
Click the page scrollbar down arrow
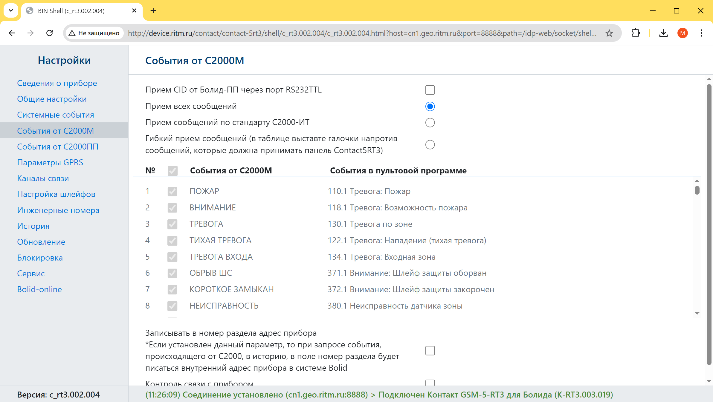[709, 381]
